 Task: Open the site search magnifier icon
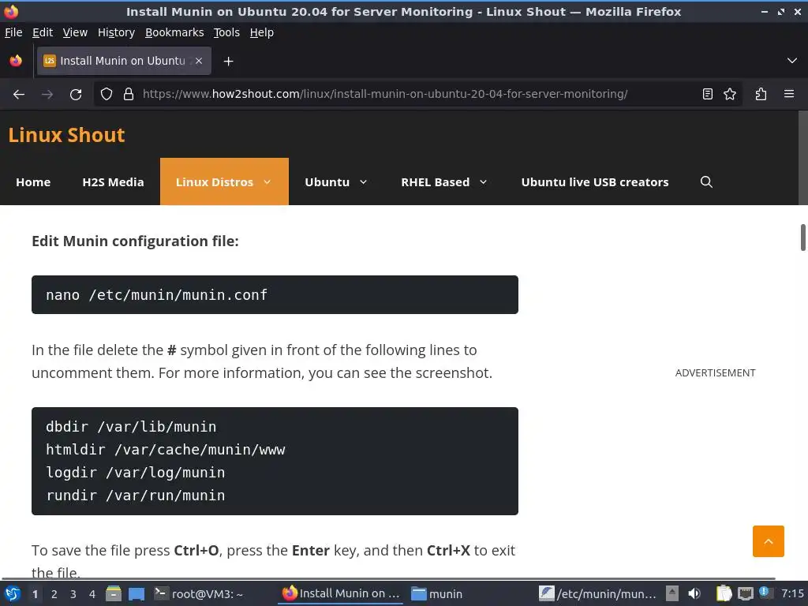click(x=706, y=182)
